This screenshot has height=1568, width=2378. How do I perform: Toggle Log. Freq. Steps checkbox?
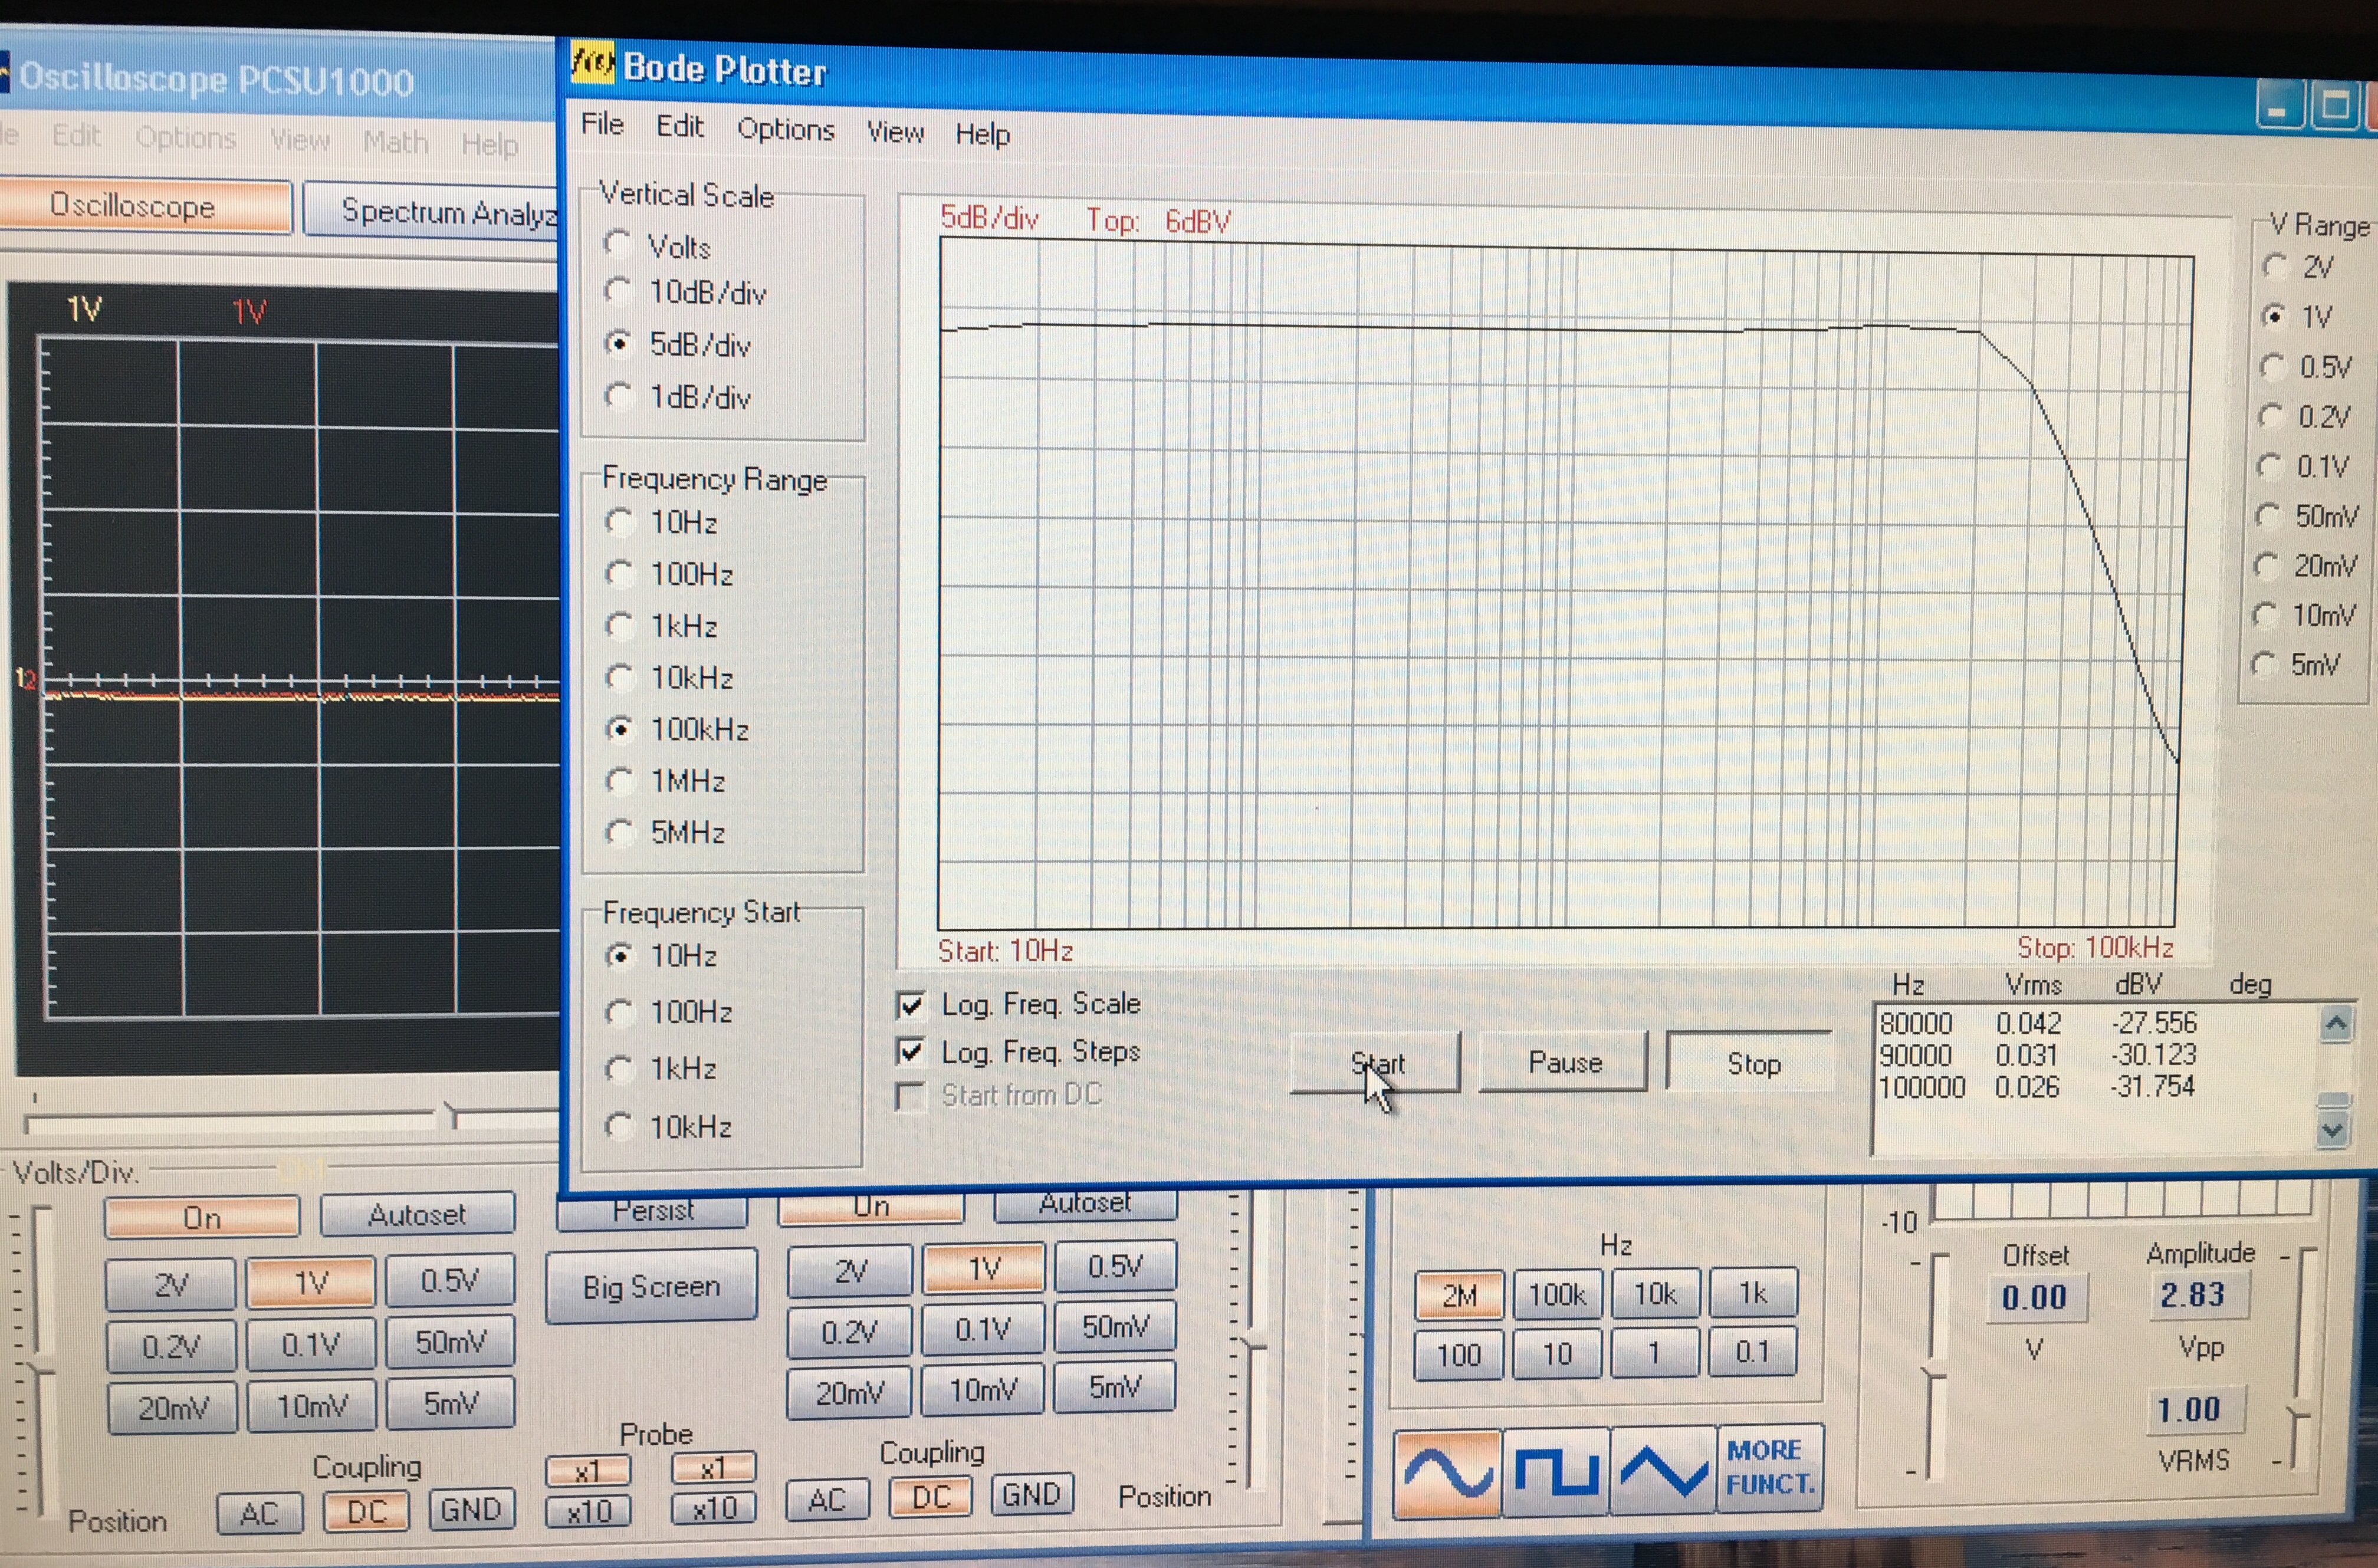910,1051
